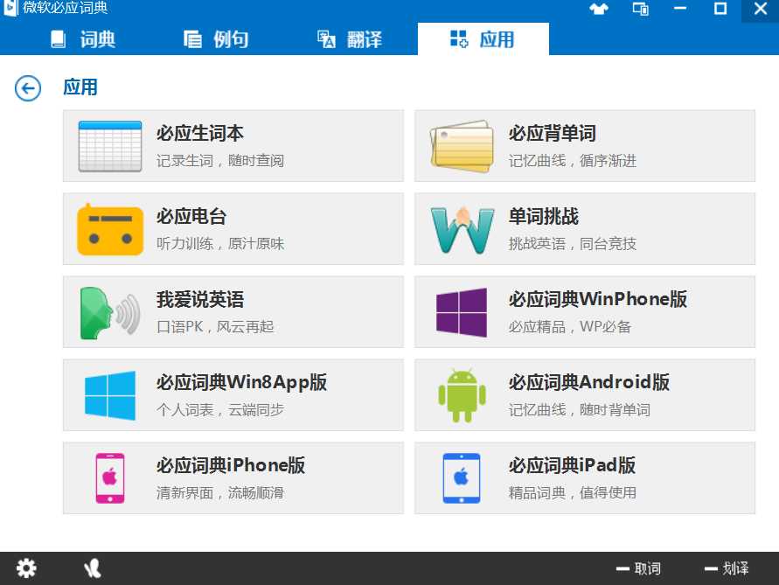Click the 我爱说英语 speaking head icon
The image size is (779, 585).
tap(110, 313)
